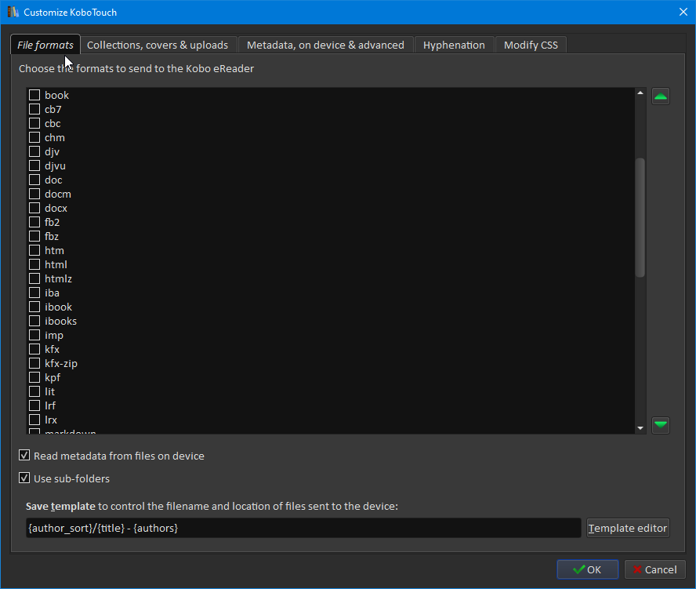The height and width of the screenshot is (589, 696).
Task: Close the Customize KoboTouch dialog
Action: 683,12
